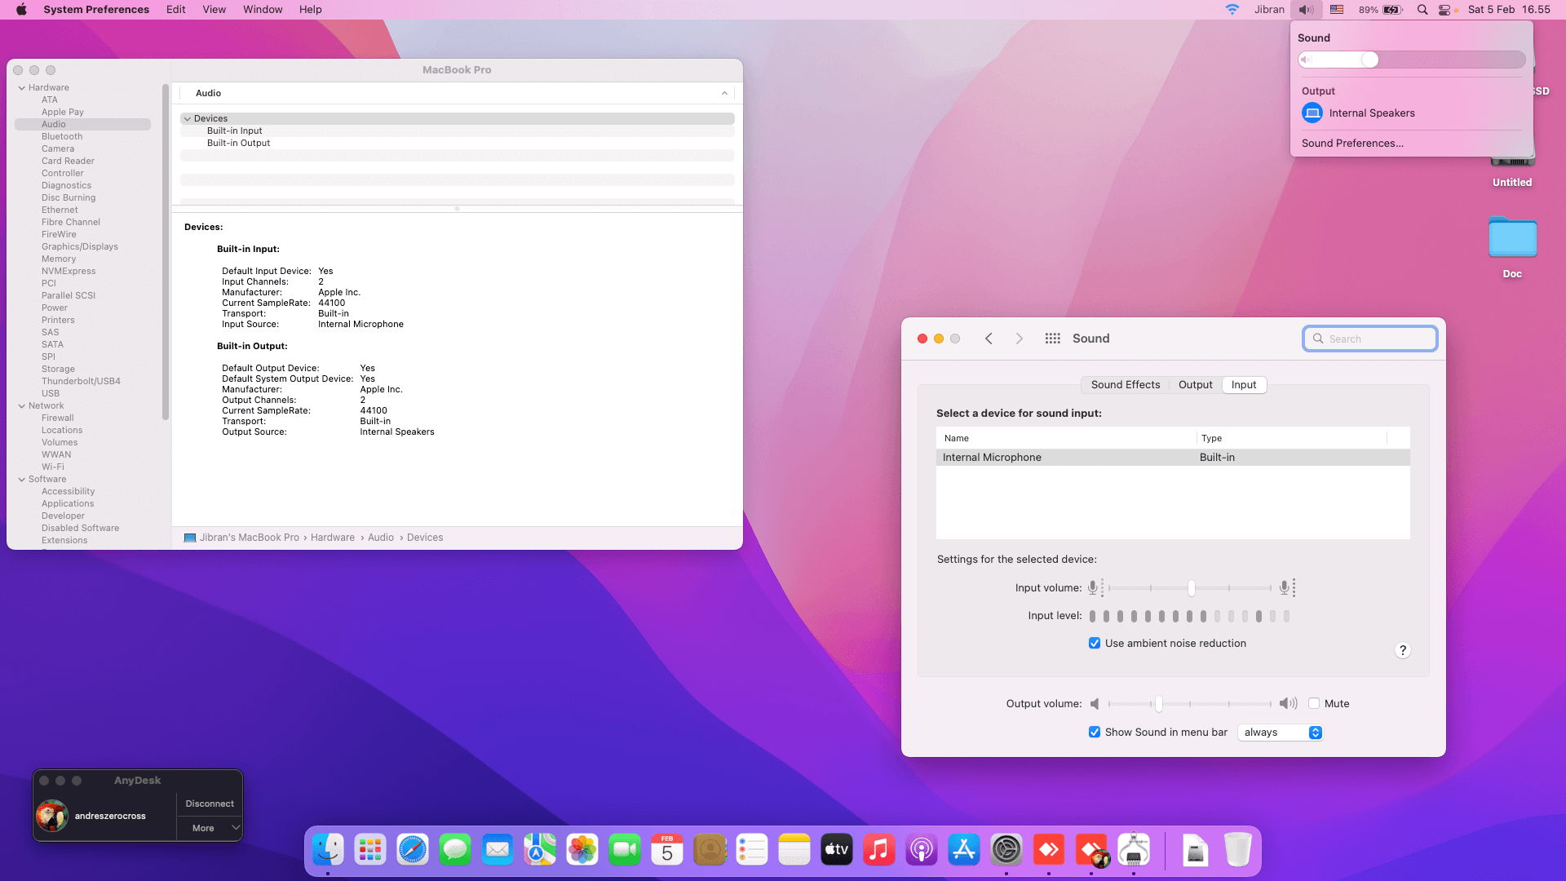Open the Window menu
Image resolution: width=1566 pixels, height=881 pixels.
pos(263,10)
